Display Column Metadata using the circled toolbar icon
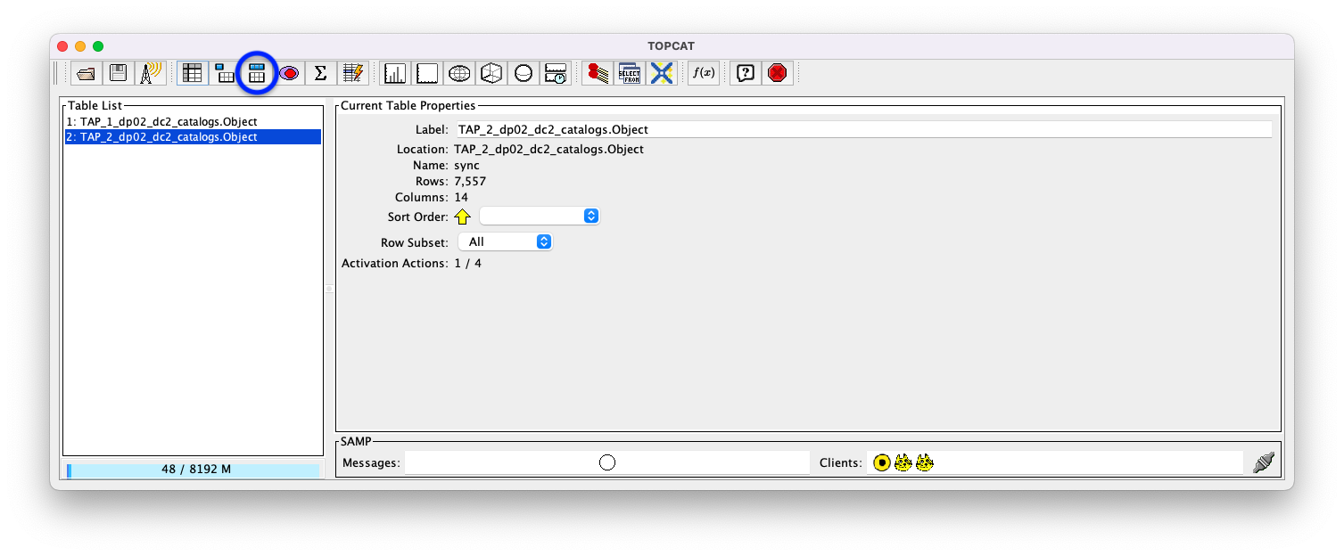 (256, 72)
